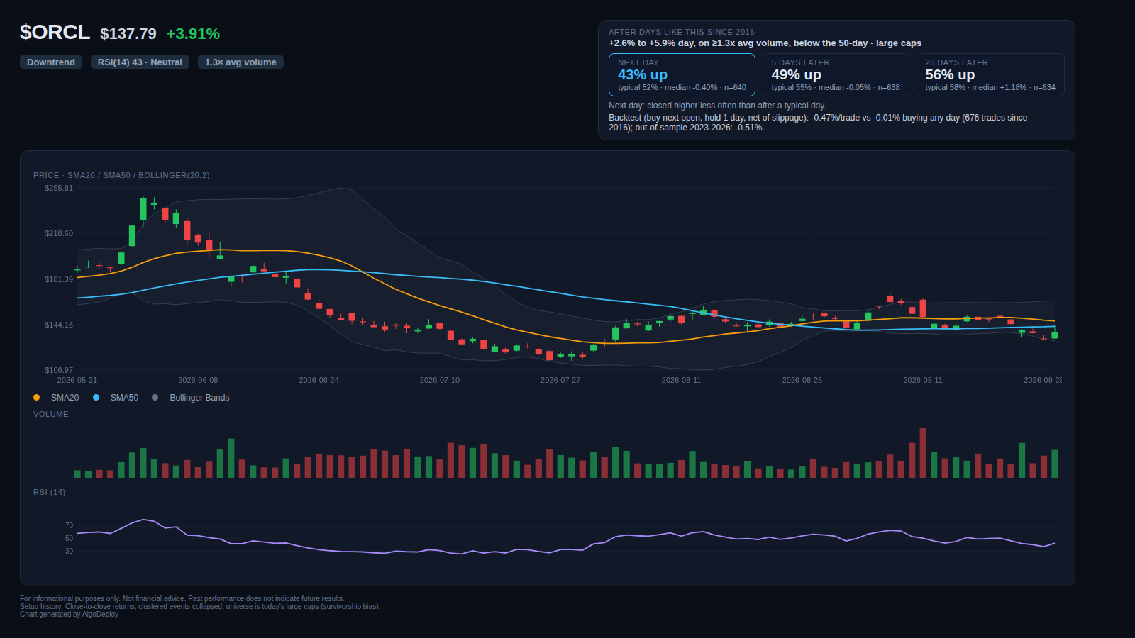Click the 1.3× avg volume badge
The width and height of the screenshot is (1135, 638).
pyautogui.click(x=240, y=62)
